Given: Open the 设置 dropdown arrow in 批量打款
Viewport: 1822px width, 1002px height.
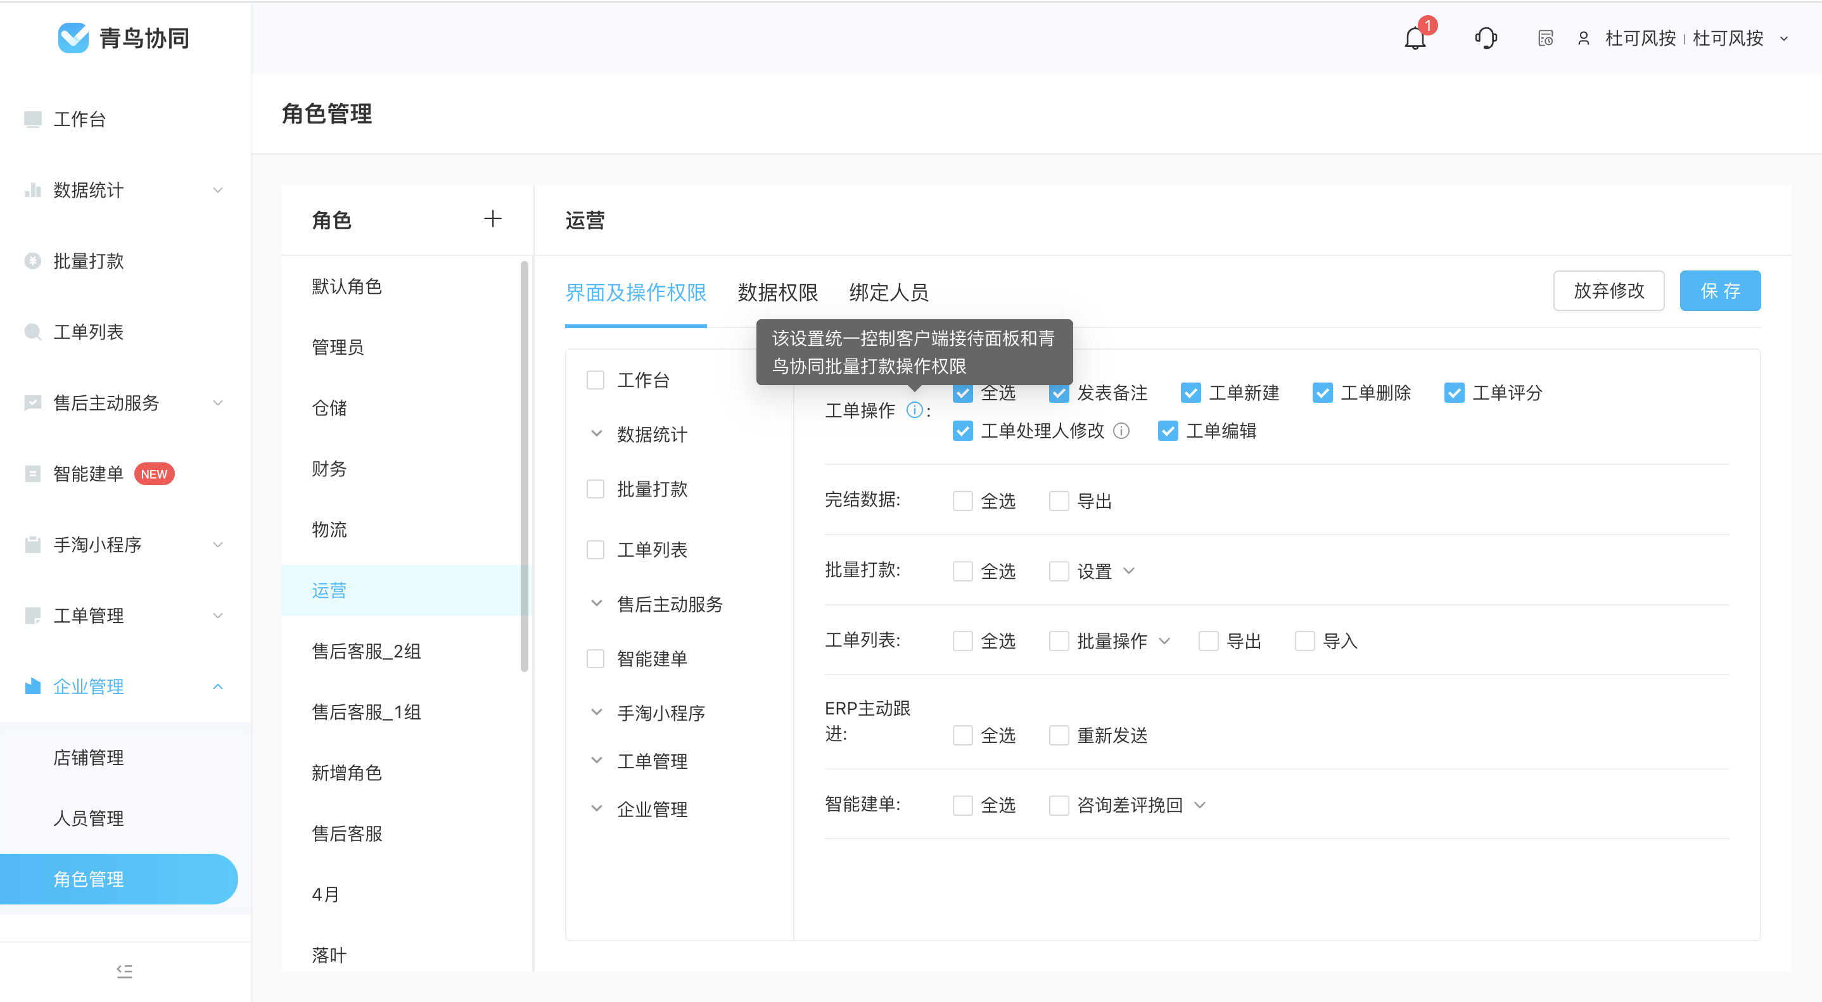Looking at the screenshot, I should (1128, 570).
